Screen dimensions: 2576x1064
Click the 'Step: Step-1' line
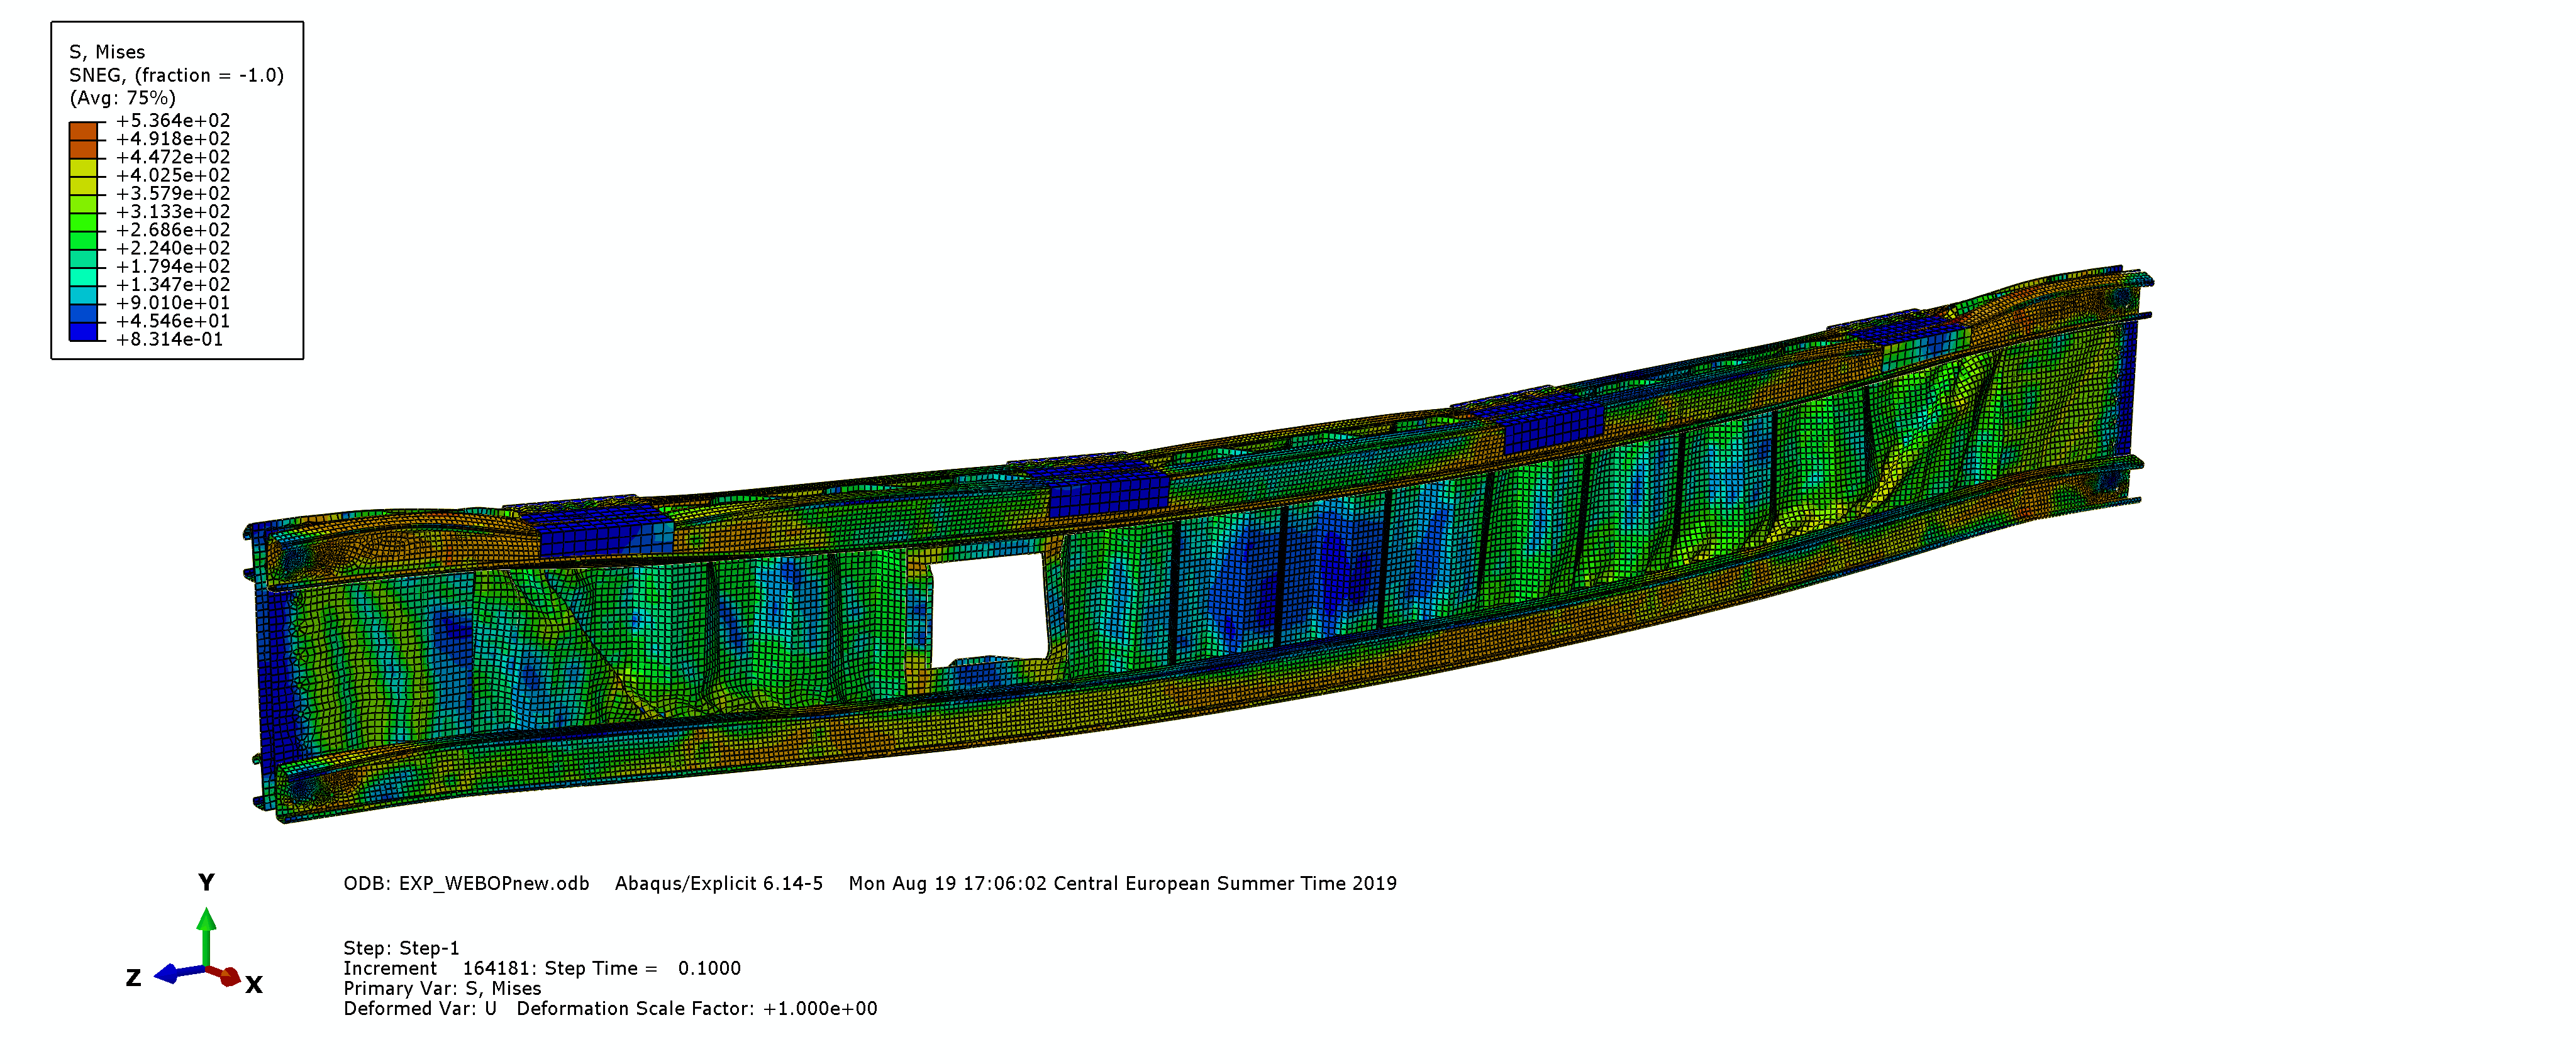(x=401, y=948)
